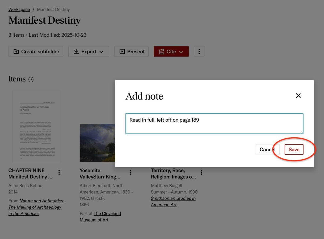Click the CHAPTER NINE document thumbnail
324x239 pixels.
(36, 126)
